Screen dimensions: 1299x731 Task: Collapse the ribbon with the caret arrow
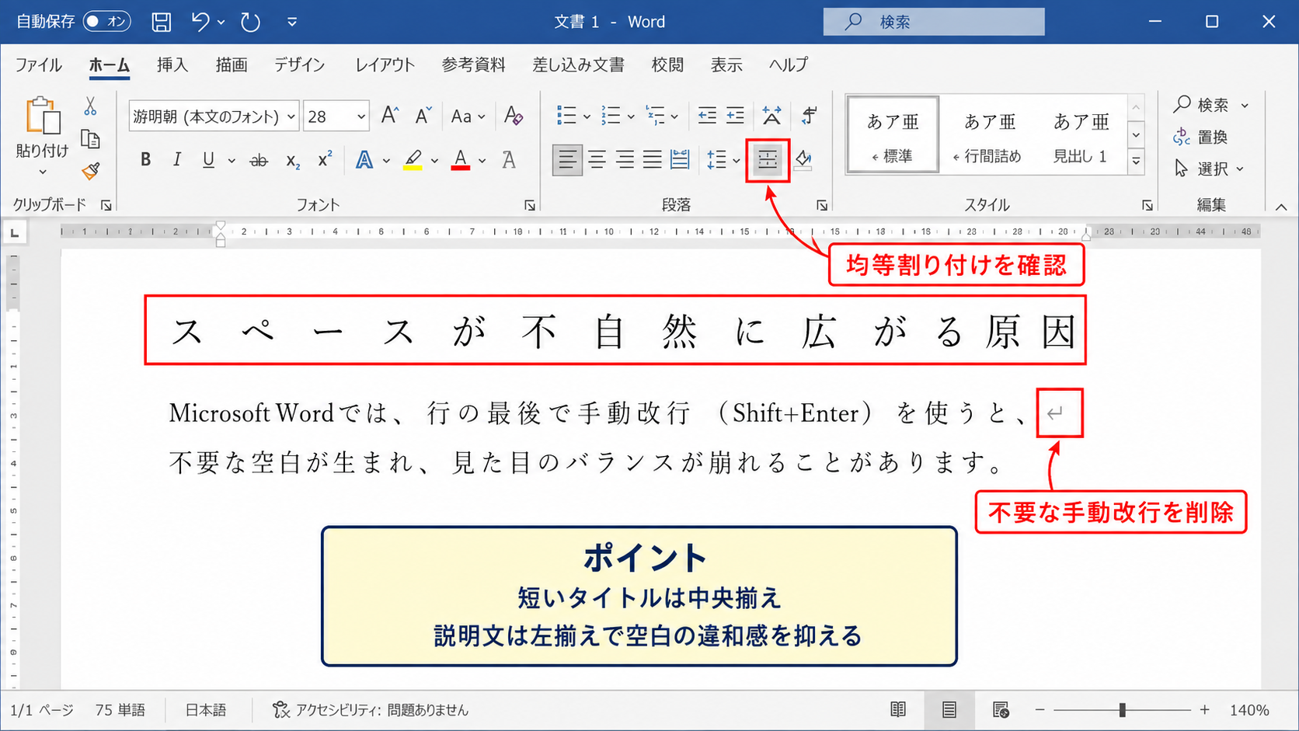[1281, 207]
